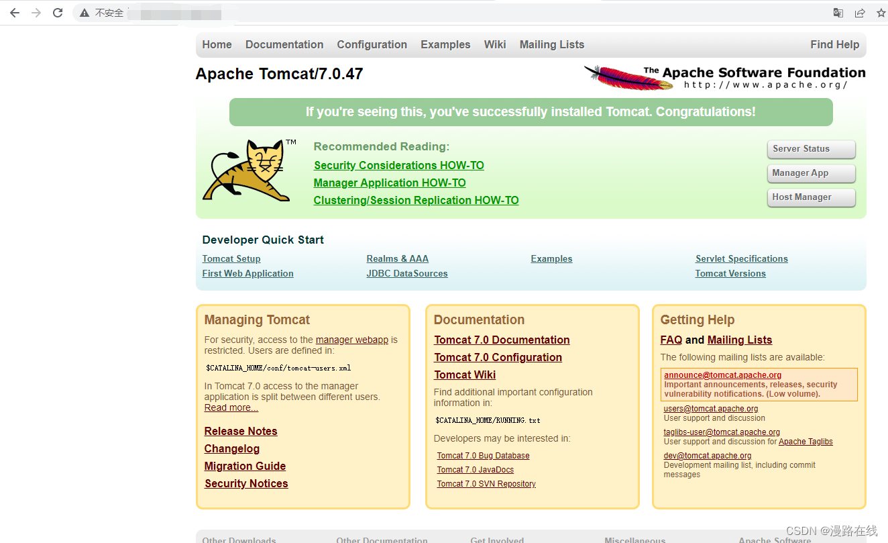Screen dimensions: 888x543
Task: Open Documentation in the top nav bar
Action: pyautogui.click(x=284, y=44)
